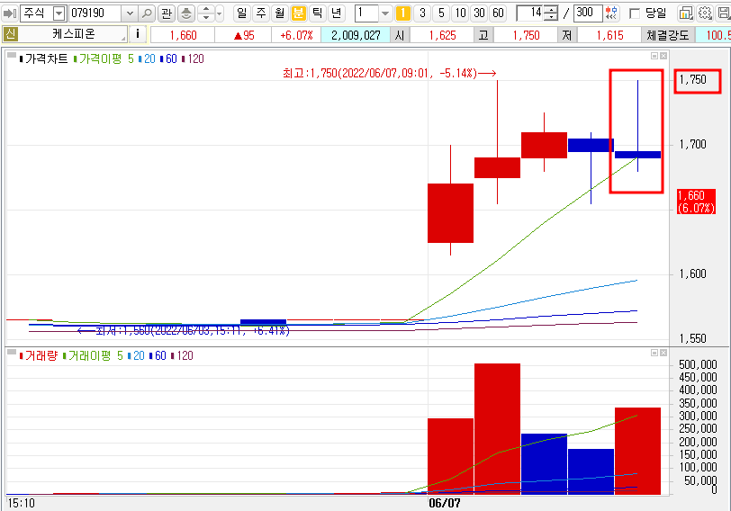The image size is (731, 511).
Task: Click the 관 watchlist button
Action: click(167, 13)
